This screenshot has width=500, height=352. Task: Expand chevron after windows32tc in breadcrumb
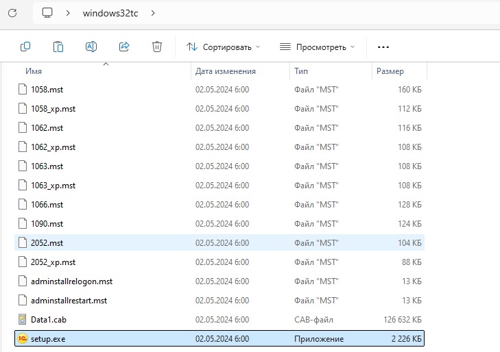(152, 13)
